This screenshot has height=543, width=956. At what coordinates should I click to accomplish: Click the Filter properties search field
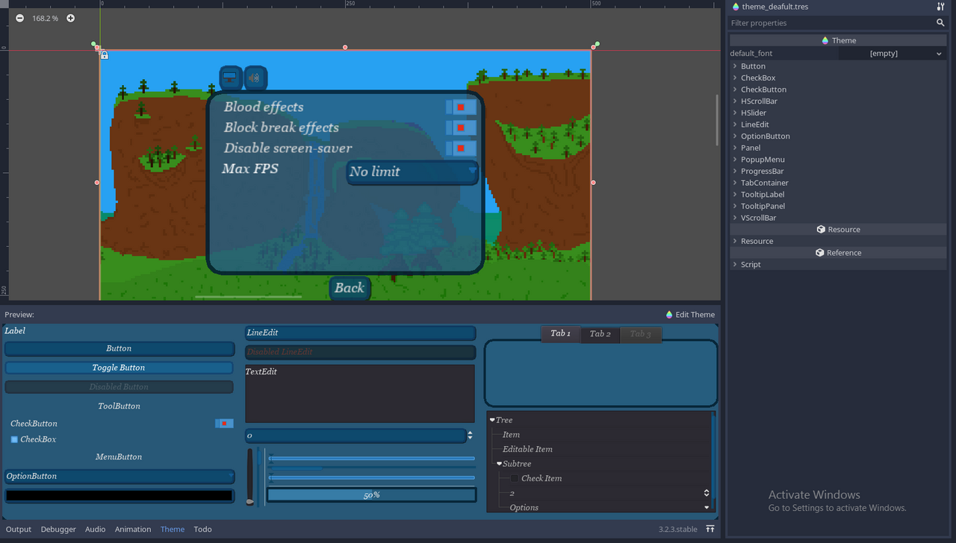click(x=838, y=23)
